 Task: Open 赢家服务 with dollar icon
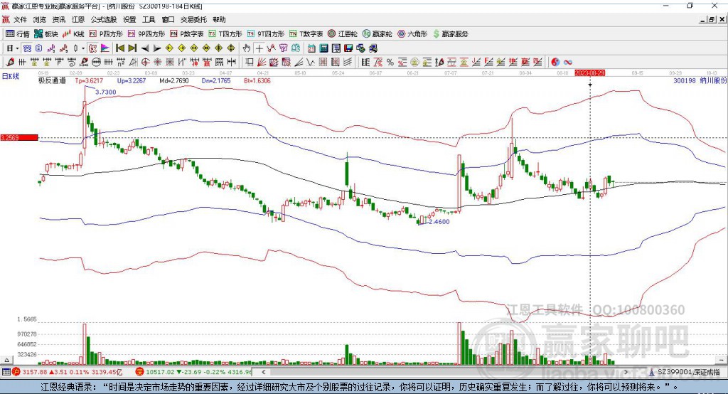click(x=450, y=34)
